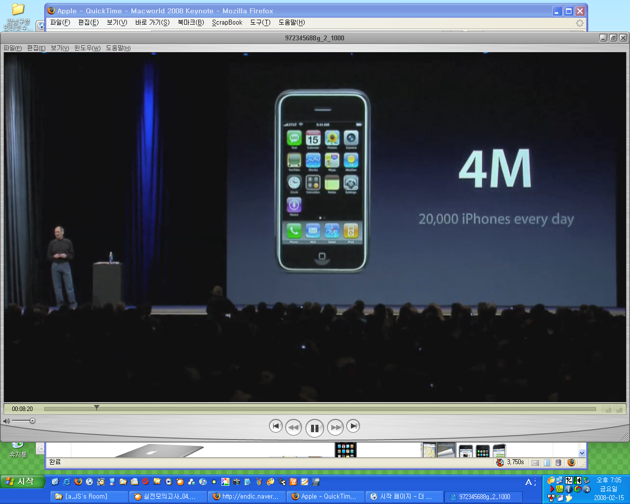
Task: Open the 편집(E) menu in the QuickTime window
Action: point(36,48)
